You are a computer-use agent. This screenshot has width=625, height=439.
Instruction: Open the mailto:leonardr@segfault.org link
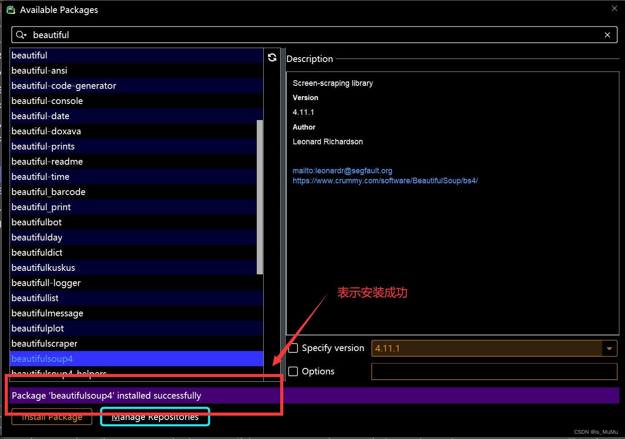coord(342,171)
